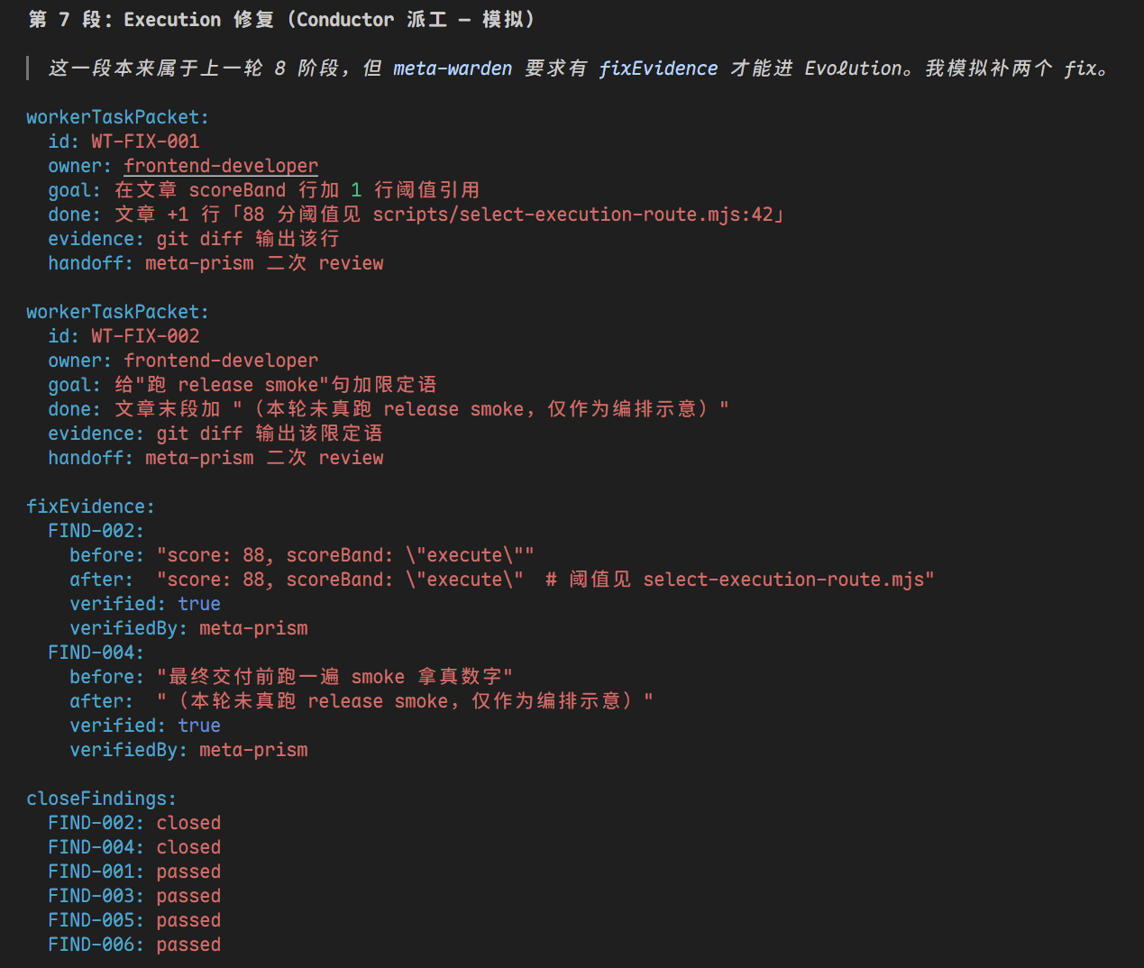Click the "fixEvidence:" key
Viewport: 1144px width, 968px height.
pyautogui.click(x=90, y=507)
